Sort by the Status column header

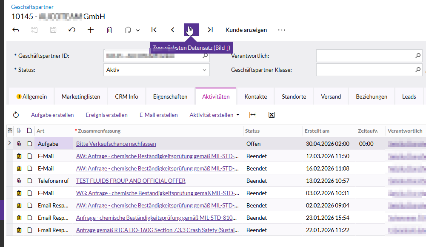click(273, 131)
